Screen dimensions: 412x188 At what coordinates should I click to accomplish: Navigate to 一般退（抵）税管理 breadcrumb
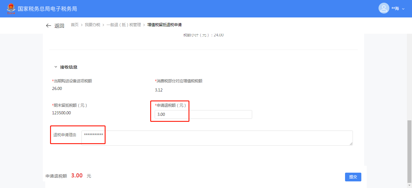click(123, 25)
